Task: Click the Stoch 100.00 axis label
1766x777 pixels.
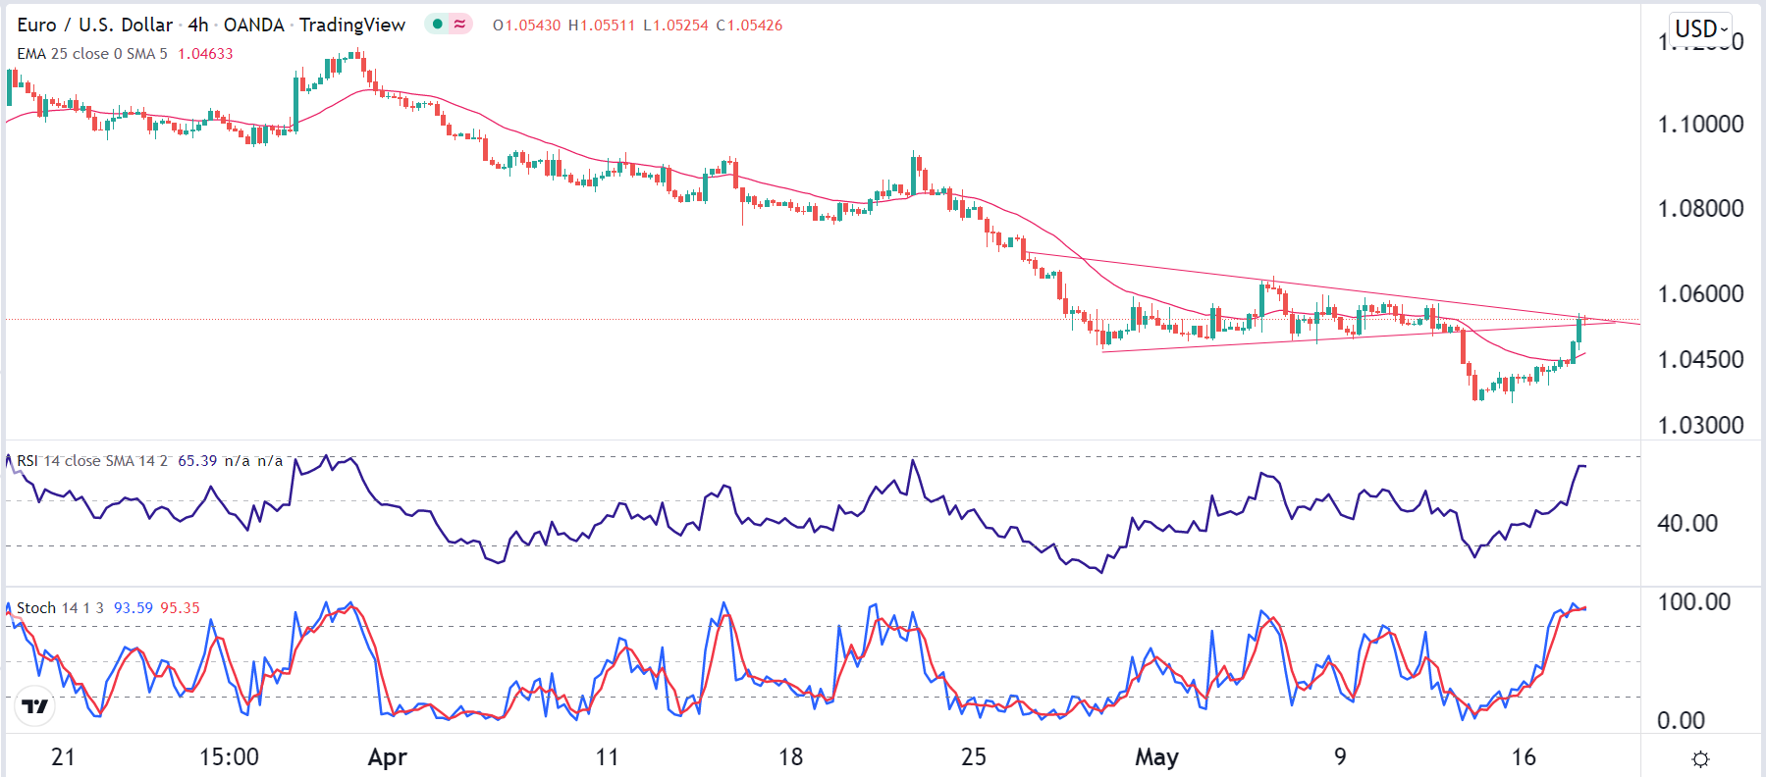Action: point(1693,602)
